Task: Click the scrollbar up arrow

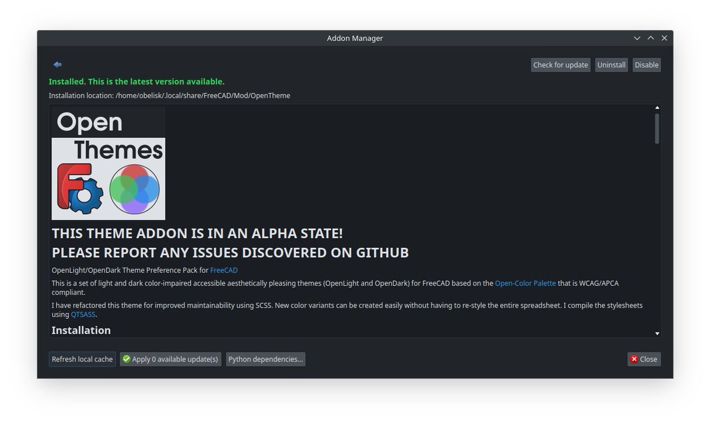Action: [657, 108]
